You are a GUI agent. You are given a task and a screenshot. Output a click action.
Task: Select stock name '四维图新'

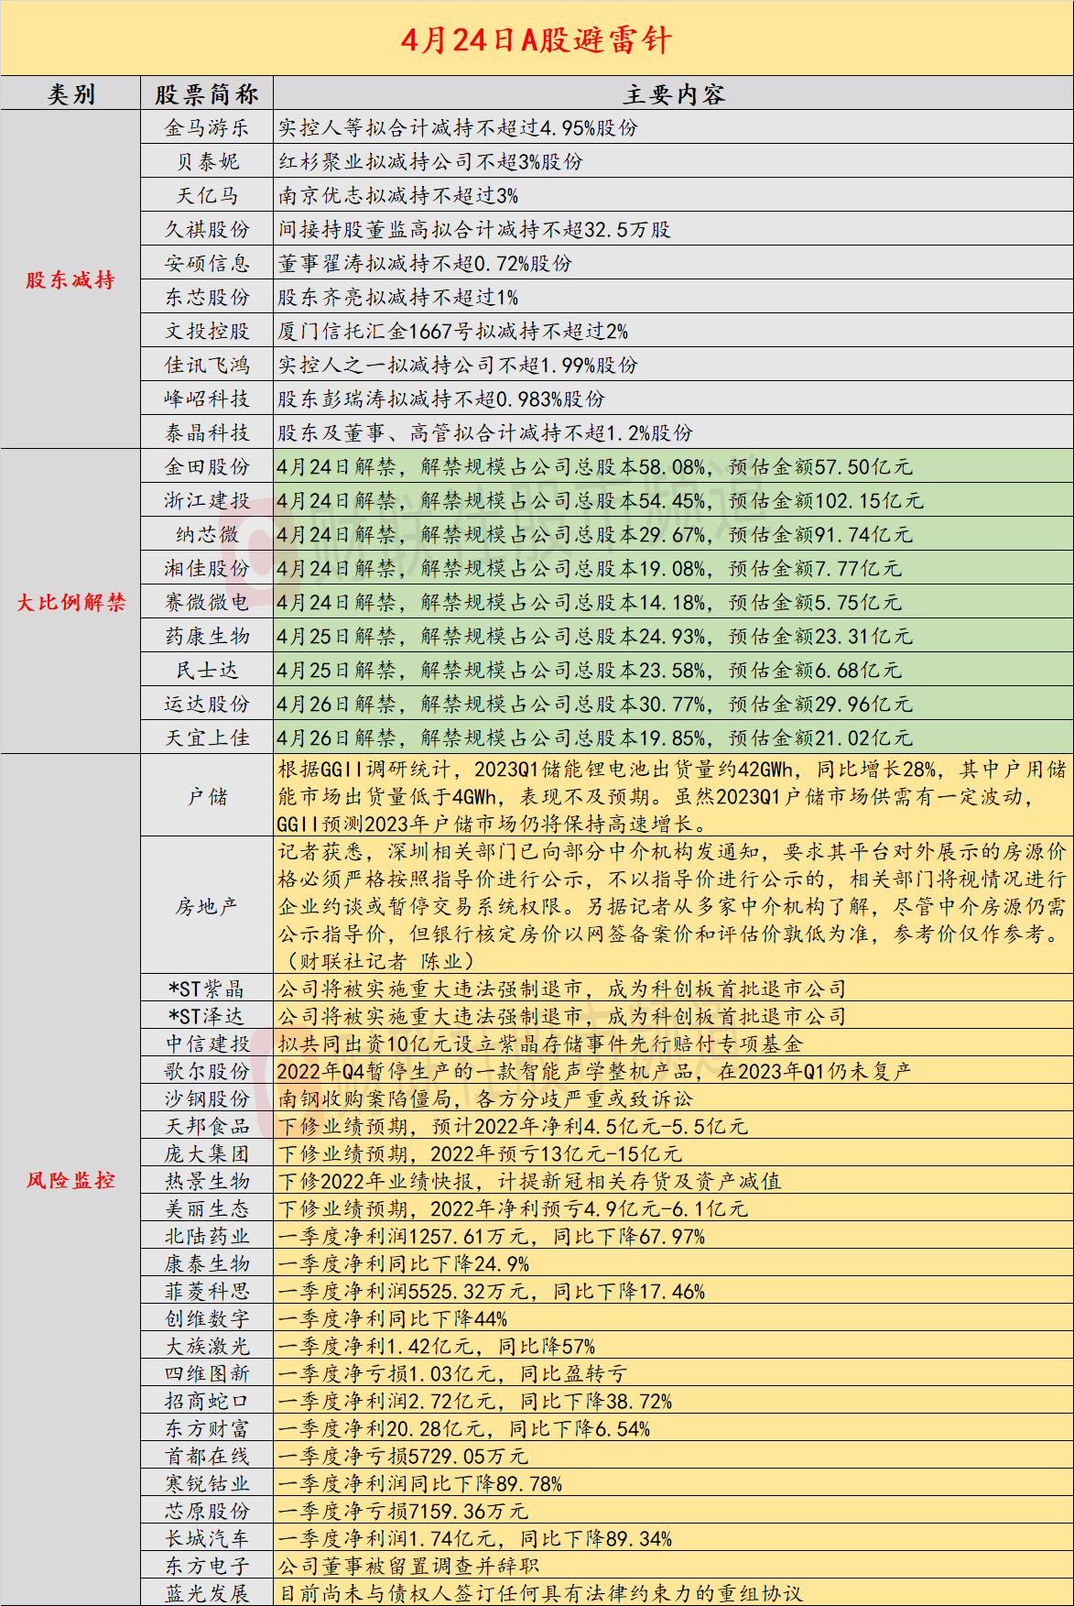point(207,1373)
